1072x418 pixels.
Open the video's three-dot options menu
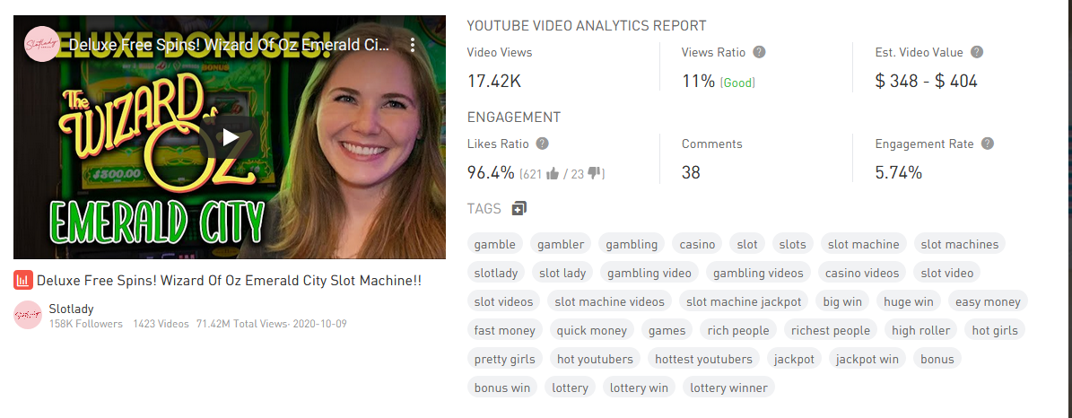pyautogui.click(x=413, y=45)
